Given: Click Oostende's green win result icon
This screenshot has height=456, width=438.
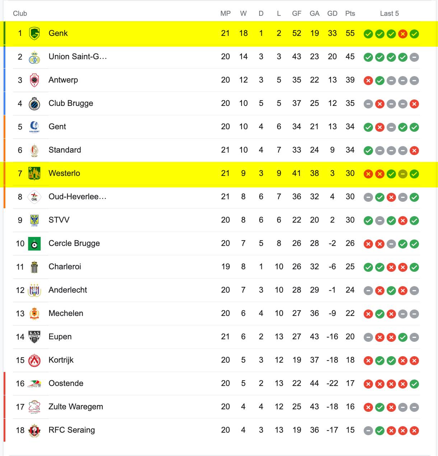Looking at the screenshot, I should point(414,384).
